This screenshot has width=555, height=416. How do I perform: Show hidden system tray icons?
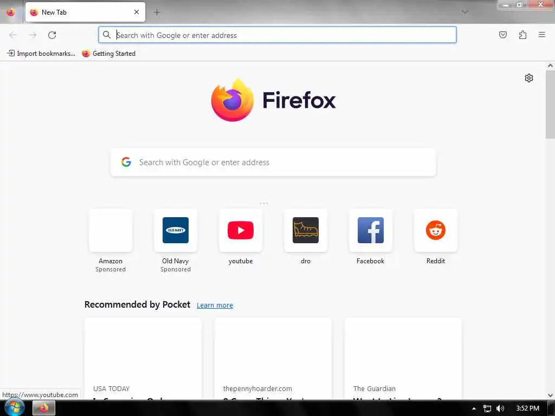click(x=474, y=408)
